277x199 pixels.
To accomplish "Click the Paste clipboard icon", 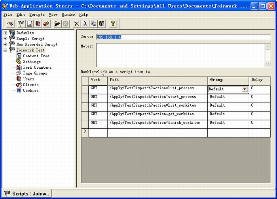I will coord(102,24).
